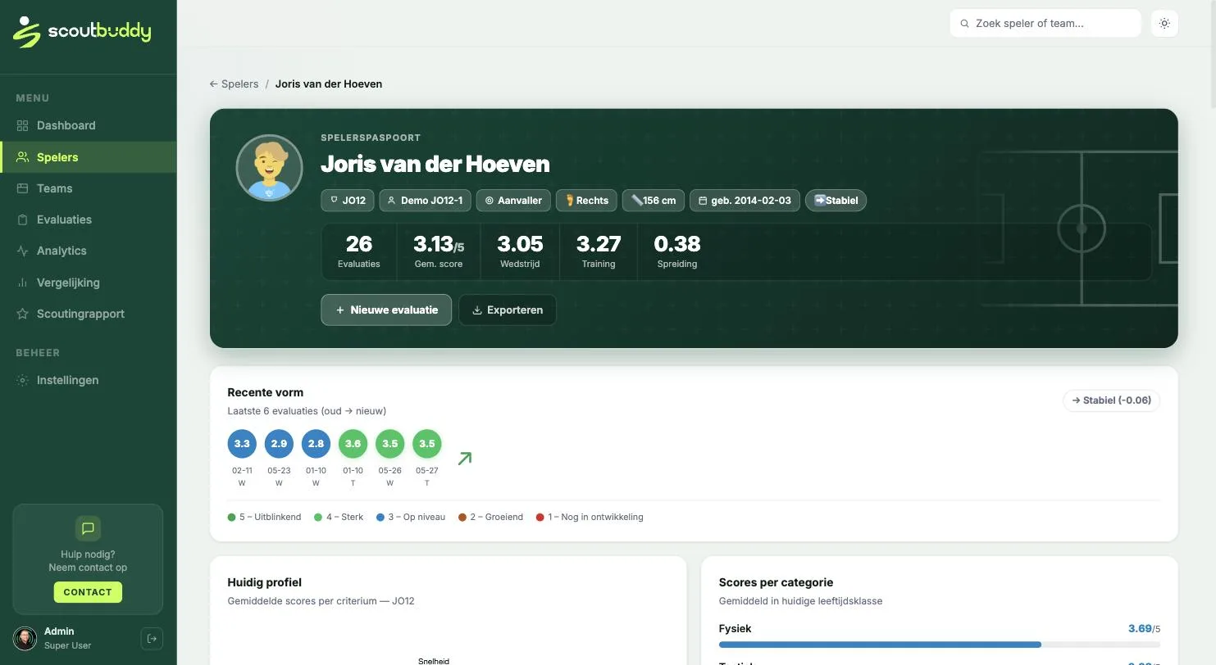Click the Teams calendar icon
This screenshot has width=1216, height=665.
pyautogui.click(x=22, y=188)
